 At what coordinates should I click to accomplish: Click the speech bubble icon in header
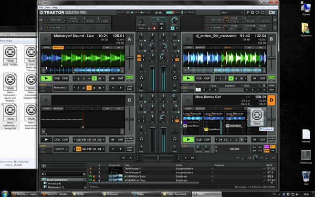257,13
